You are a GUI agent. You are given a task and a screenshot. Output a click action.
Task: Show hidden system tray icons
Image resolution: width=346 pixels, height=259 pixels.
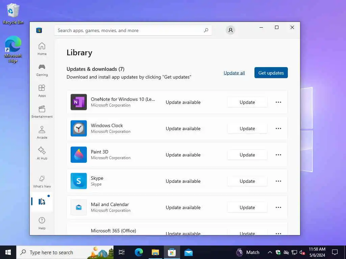(270, 252)
